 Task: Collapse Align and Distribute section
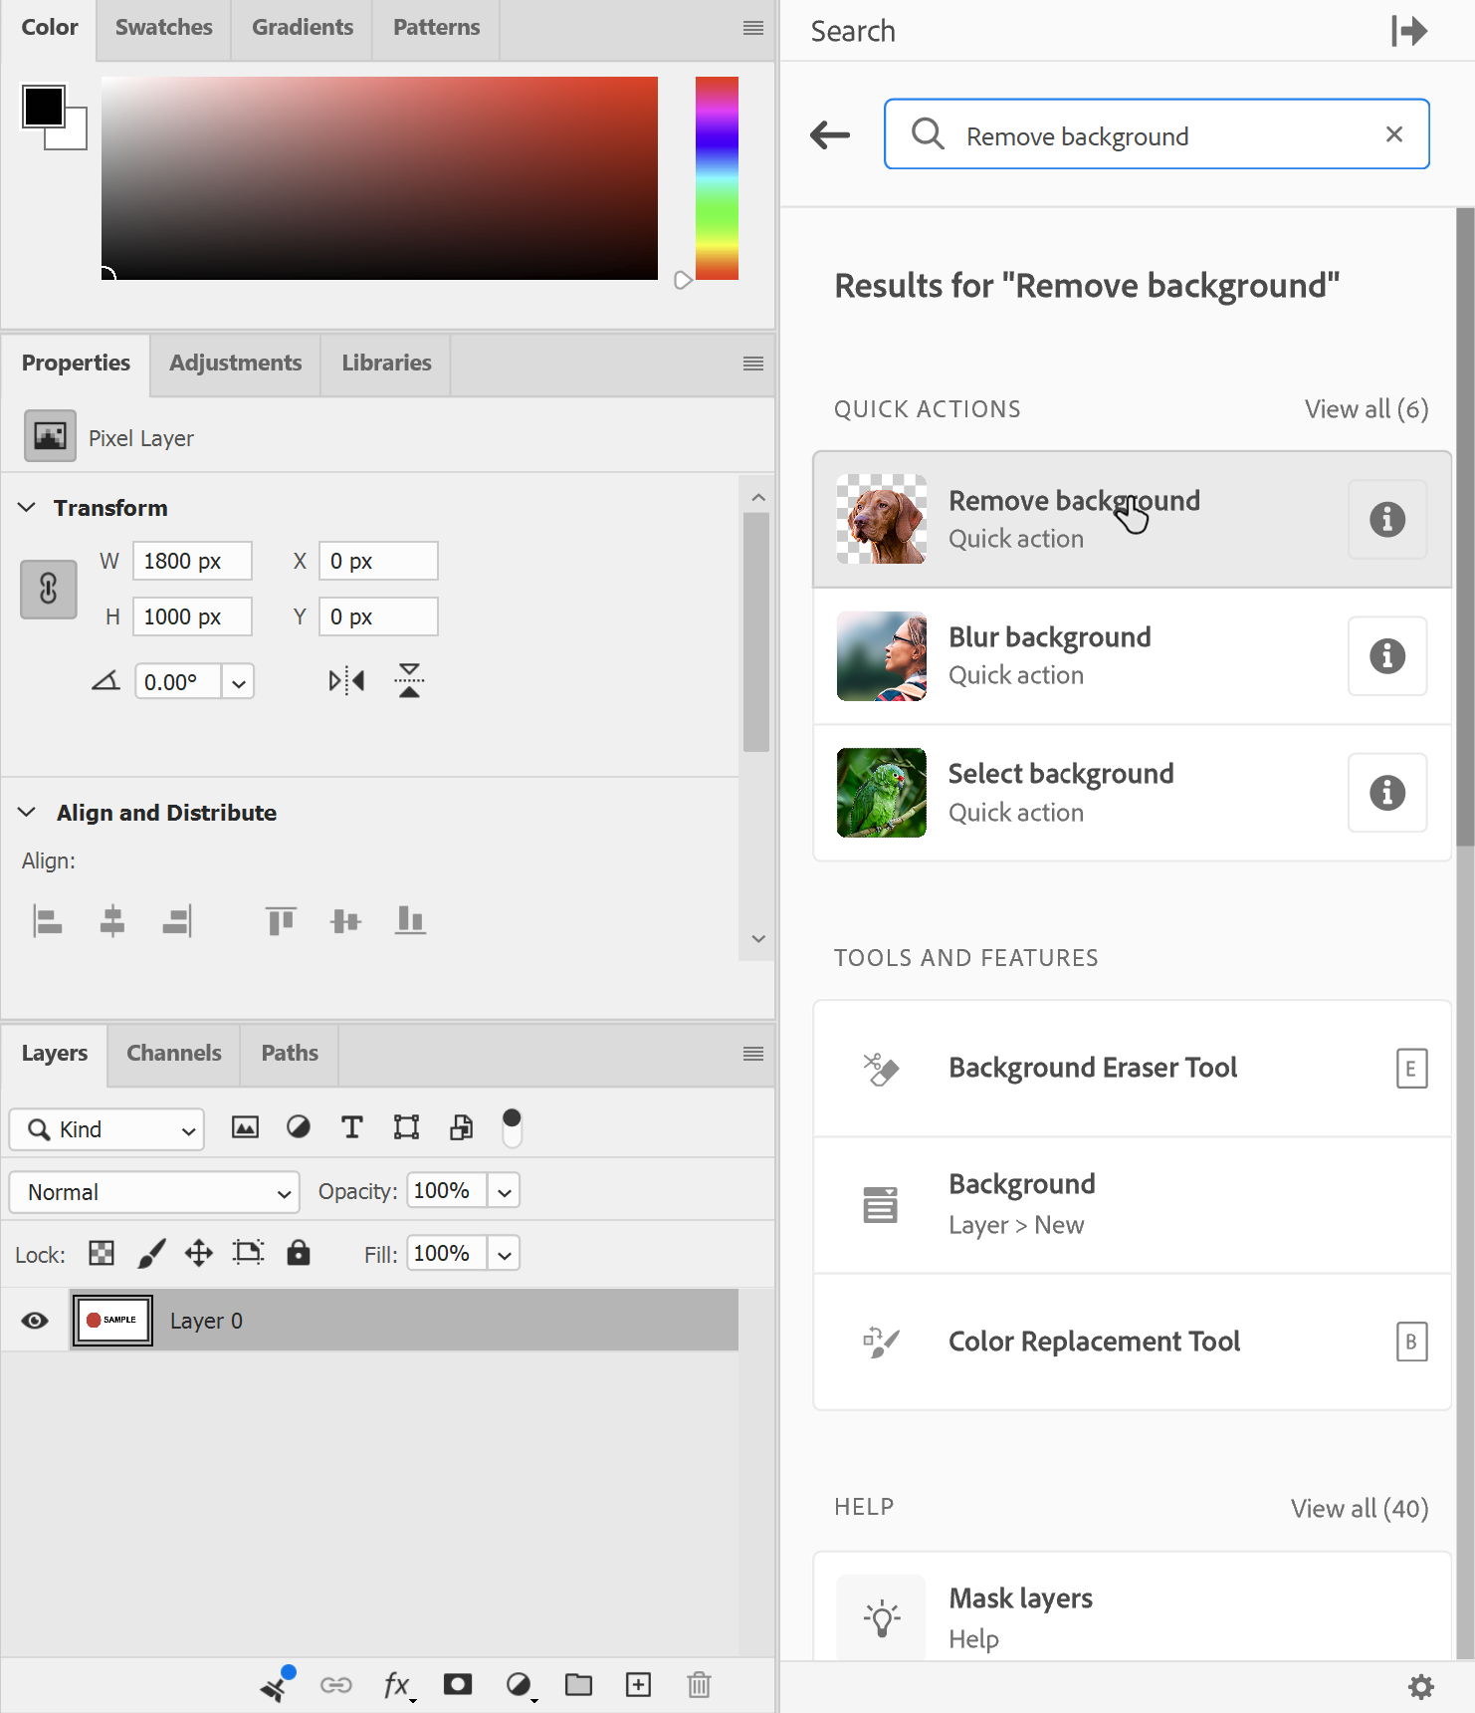tap(27, 812)
